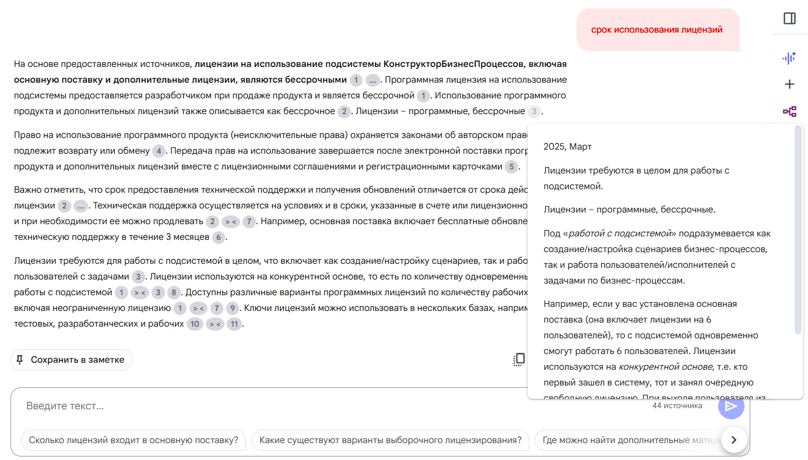Collapse citations before 7 and 9

click(x=199, y=309)
